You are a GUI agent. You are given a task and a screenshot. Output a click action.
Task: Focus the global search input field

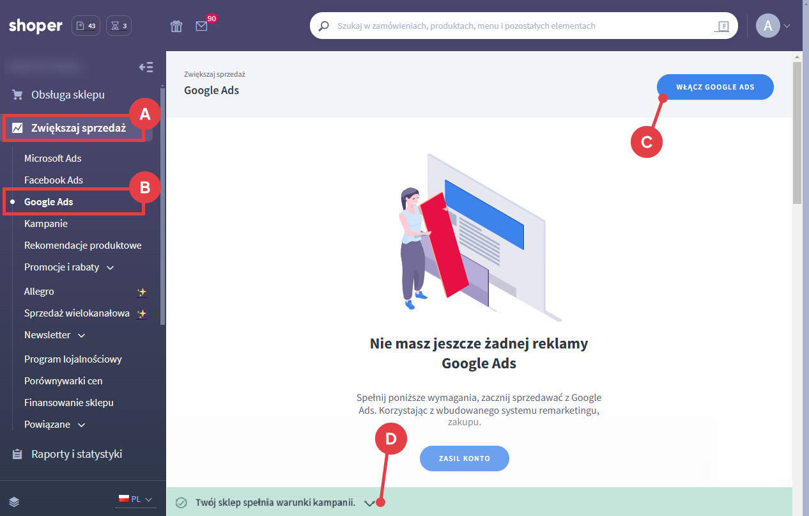click(x=524, y=26)
